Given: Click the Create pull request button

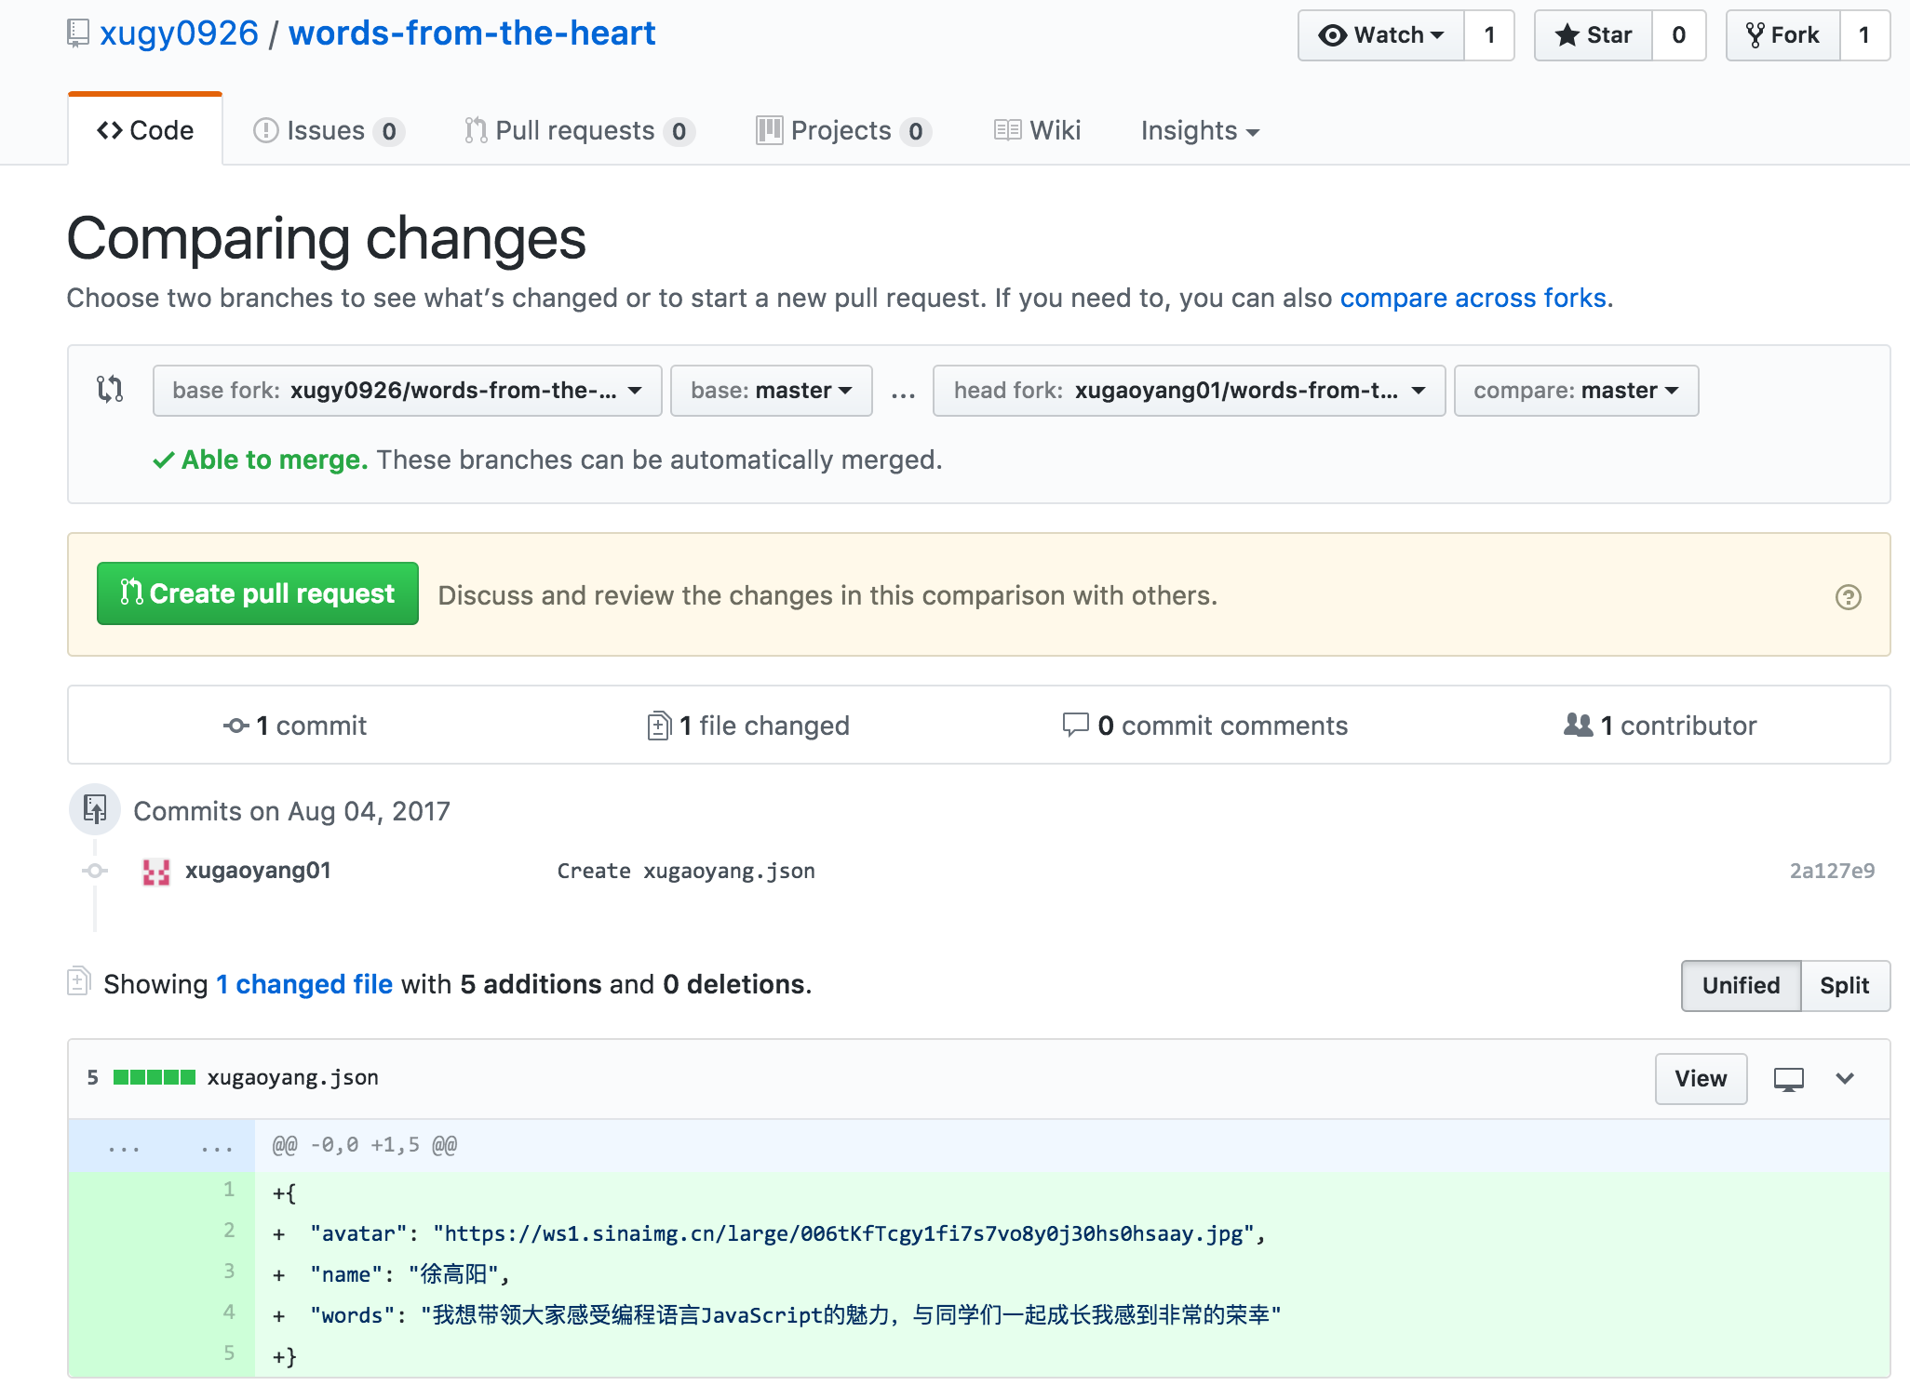Looking at the screenshot, I should coord(258,593).
